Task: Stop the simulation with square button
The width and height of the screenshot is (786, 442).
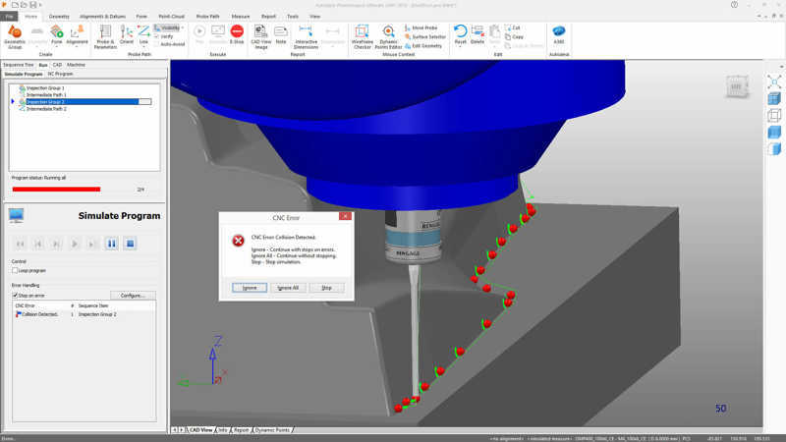Action: click(130, 244)
